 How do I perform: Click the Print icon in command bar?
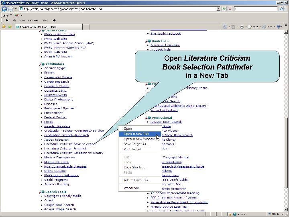(x=242, y=27)
